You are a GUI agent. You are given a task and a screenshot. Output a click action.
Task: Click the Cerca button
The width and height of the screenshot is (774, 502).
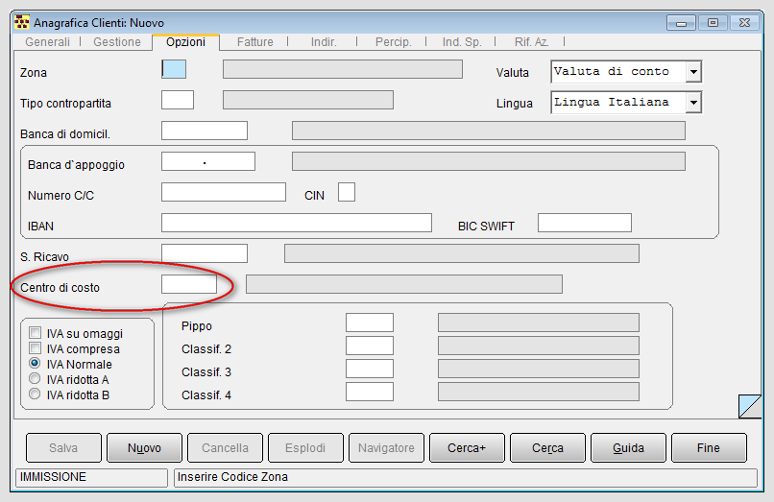pyautogui.click(x=547, y=447)
